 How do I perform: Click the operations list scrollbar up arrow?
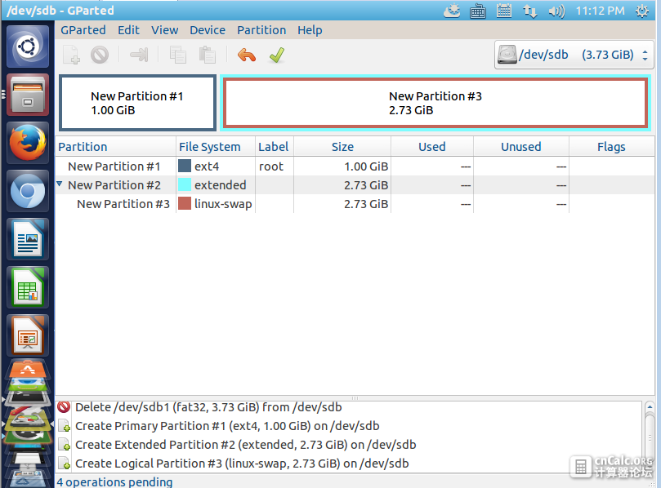[x=650, y=407]
